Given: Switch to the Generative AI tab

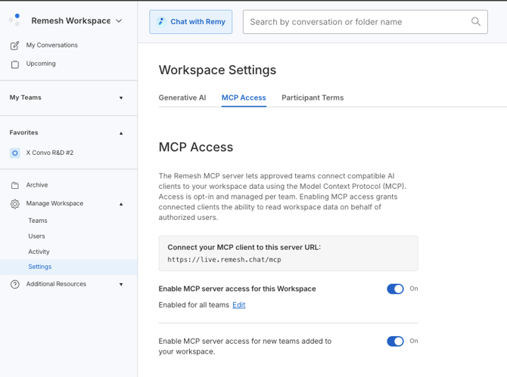Looking at the screenshot, I should pos(182,97).
